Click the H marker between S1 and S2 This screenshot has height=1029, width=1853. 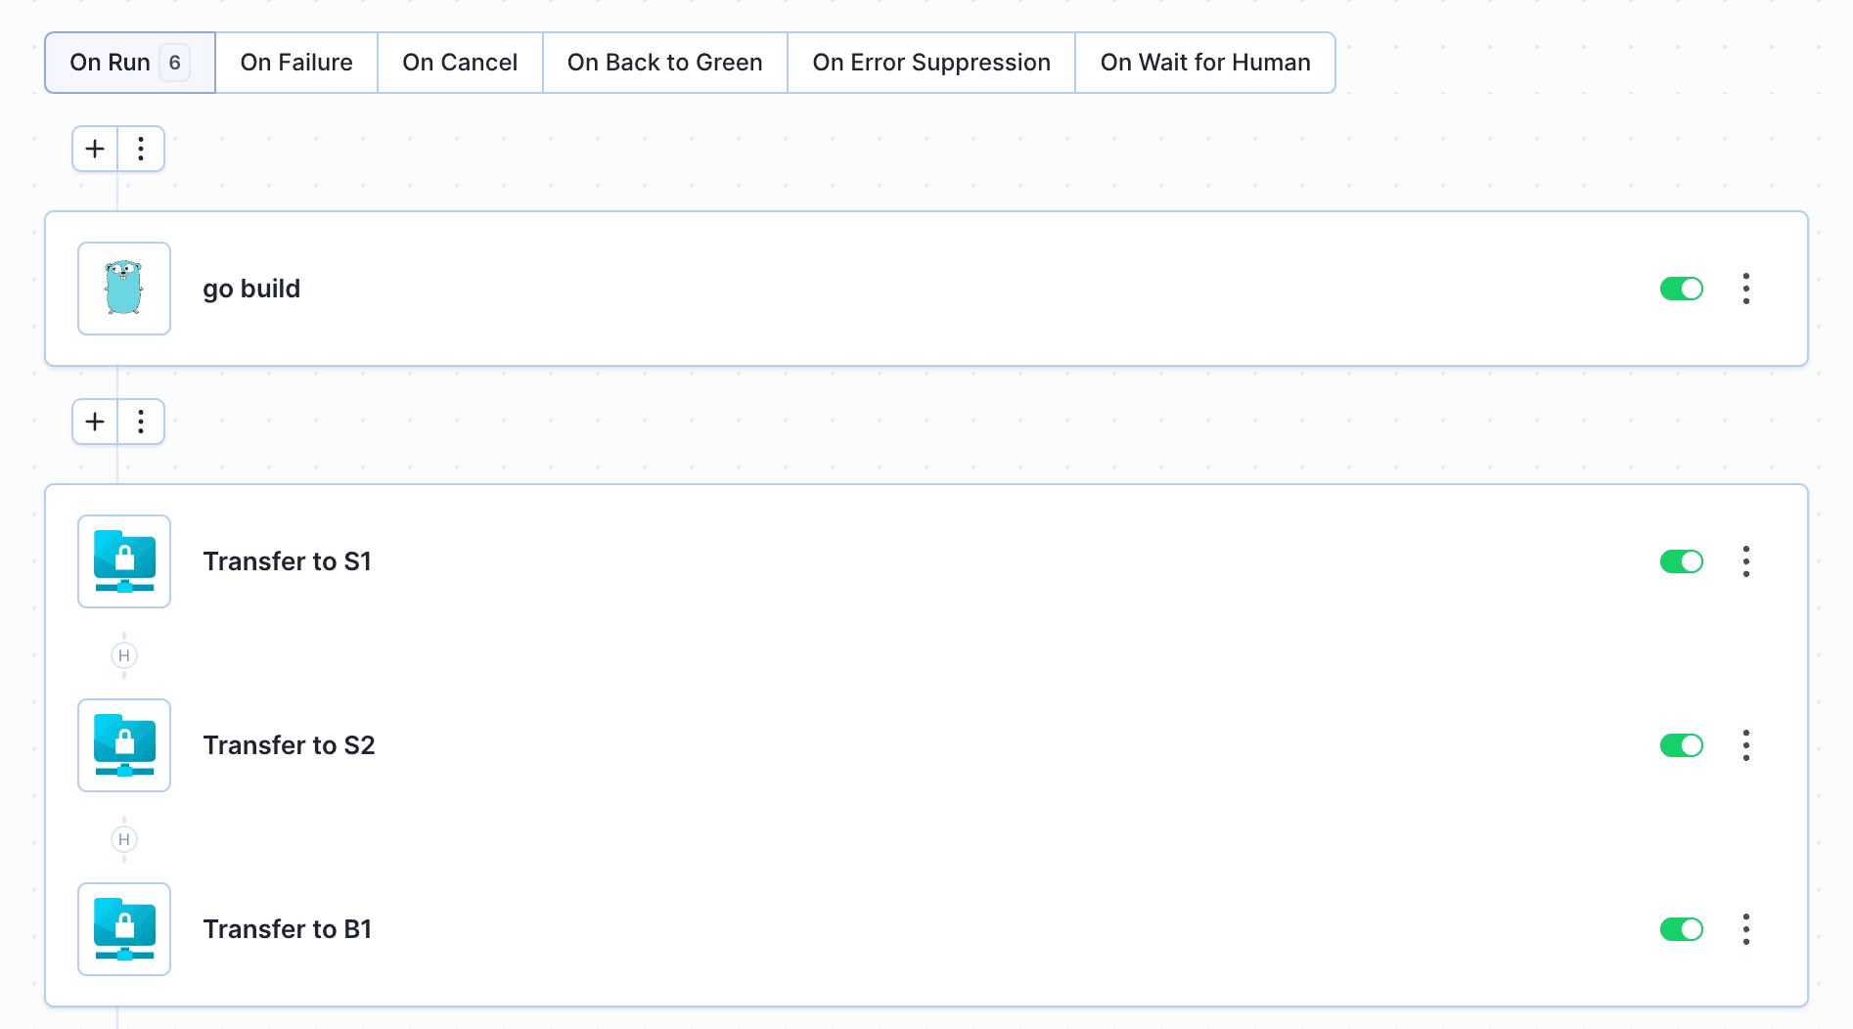[124, 655]
